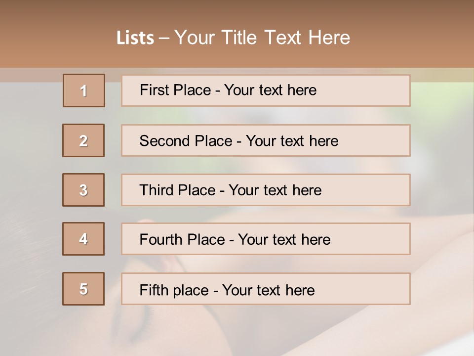
Task: Click 'Your Title Text Here' heading
Action: click(262, 38)
